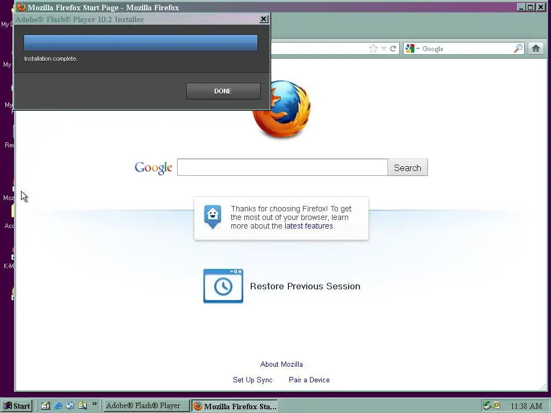
Task: Open the search engine selector dropdown
Action: (x=412, y=48)
